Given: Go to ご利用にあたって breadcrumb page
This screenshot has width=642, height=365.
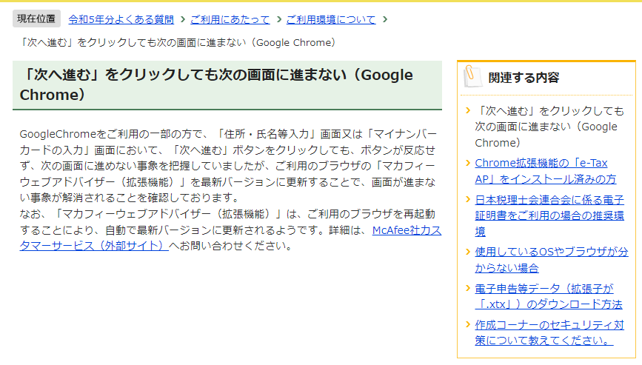Looking at the screenshot, I should [230, 19].
